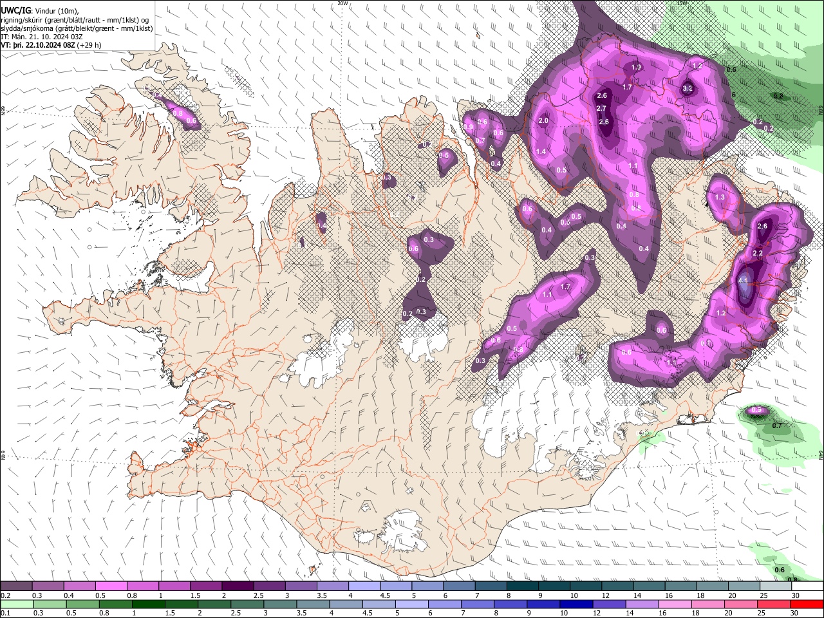Click the deep blue swatch between 10 and 12

click(576, 604)
